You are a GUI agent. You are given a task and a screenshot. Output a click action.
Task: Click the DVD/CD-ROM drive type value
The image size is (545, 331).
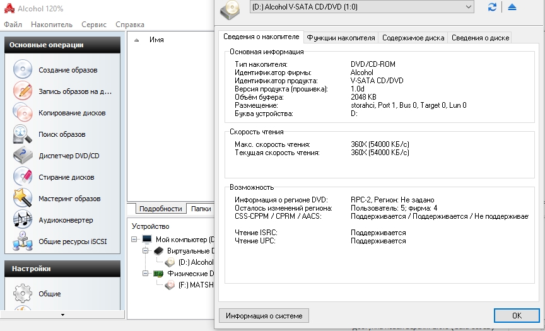(x=373, y=64)
